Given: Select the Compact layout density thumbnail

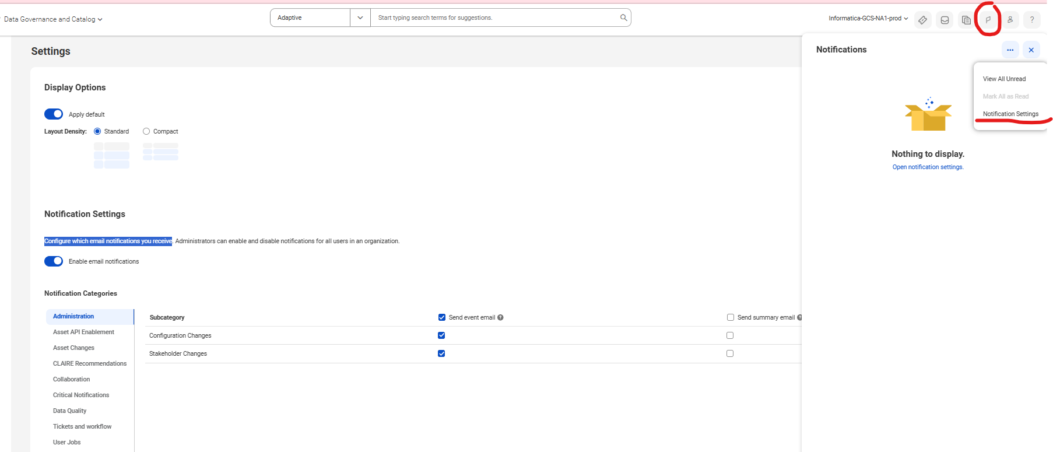Looking at the screenshot, I should pyautogui.click(x=161, y=152).
